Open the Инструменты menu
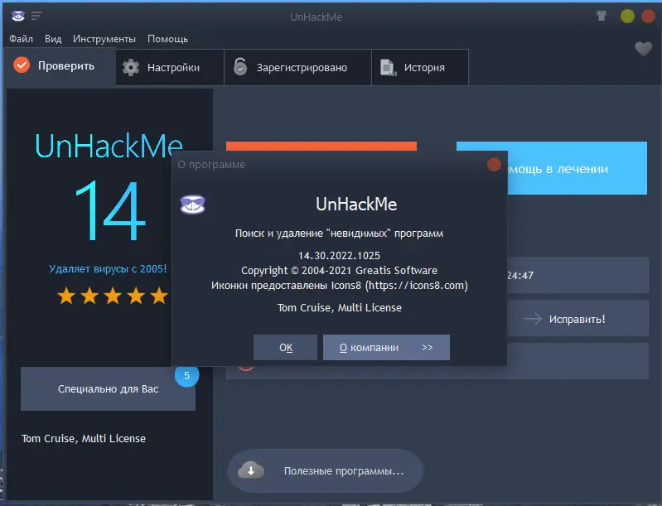 tap(104, 39)
